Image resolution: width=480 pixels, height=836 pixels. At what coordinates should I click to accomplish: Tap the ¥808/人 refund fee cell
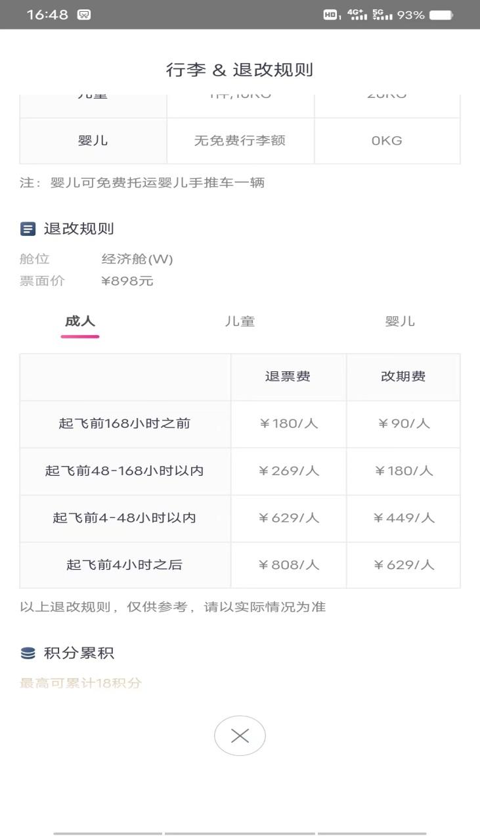pyautogui.click(x=288, y=565)
